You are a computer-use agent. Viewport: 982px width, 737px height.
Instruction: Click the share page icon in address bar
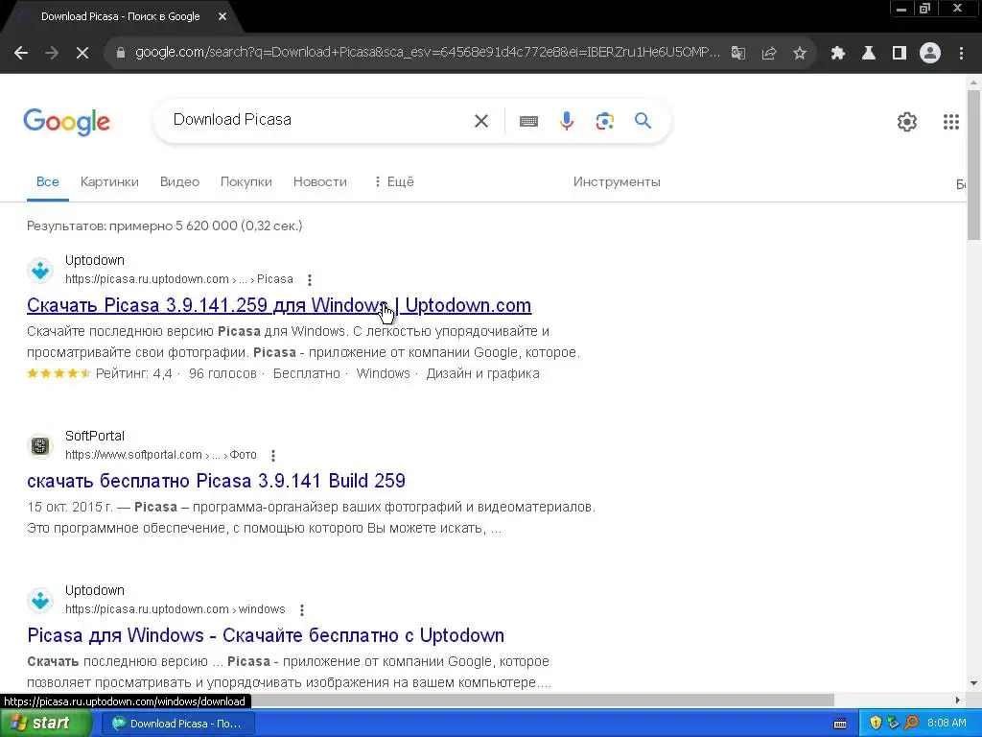(x=769, y=54)
